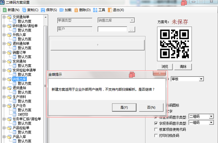218x143 pixels.
Task: Click the 浏览 browse button
Action: coord(165,67)
